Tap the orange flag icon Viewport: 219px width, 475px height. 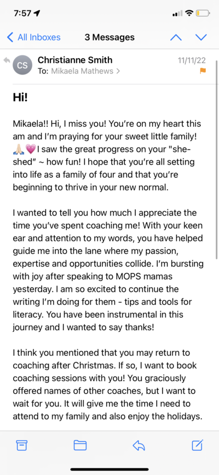pos(203,71)
